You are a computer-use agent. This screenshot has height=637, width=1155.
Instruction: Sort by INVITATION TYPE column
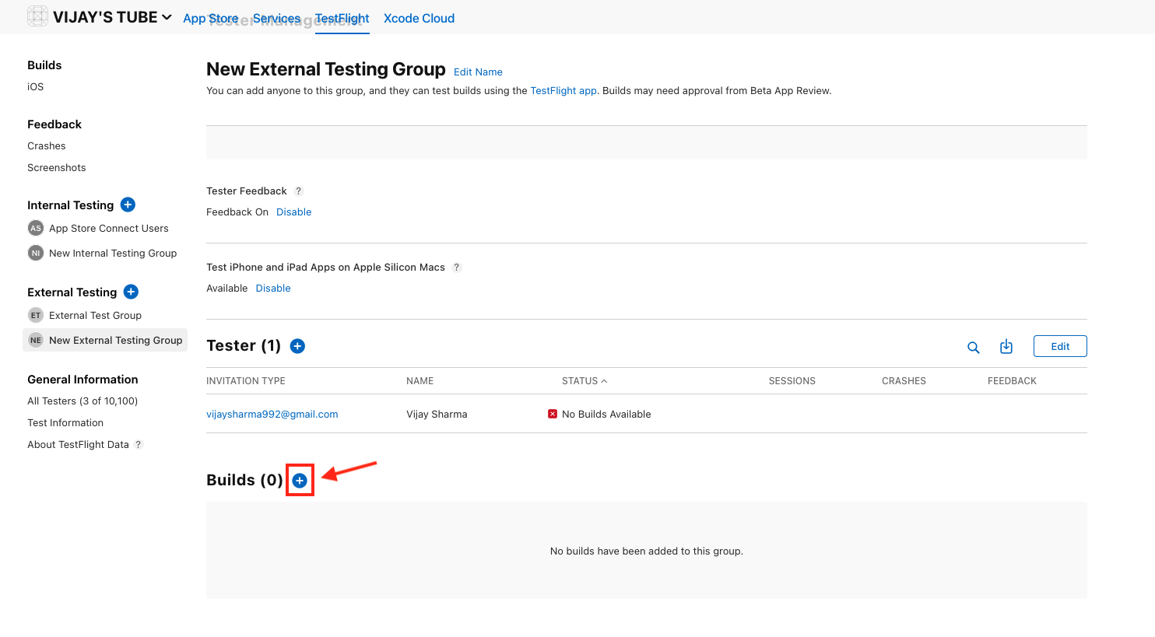tap(246, 380)
